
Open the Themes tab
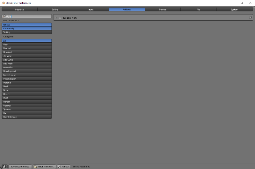click(163, 10)
